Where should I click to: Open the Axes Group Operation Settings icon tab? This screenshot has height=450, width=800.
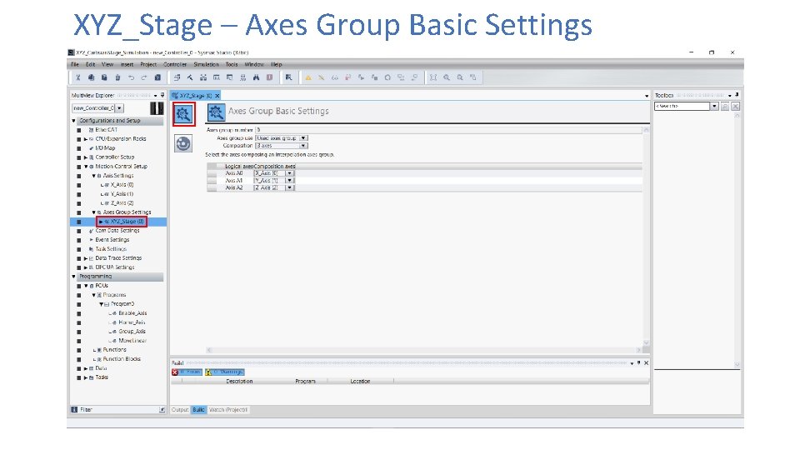coord(183,143)
